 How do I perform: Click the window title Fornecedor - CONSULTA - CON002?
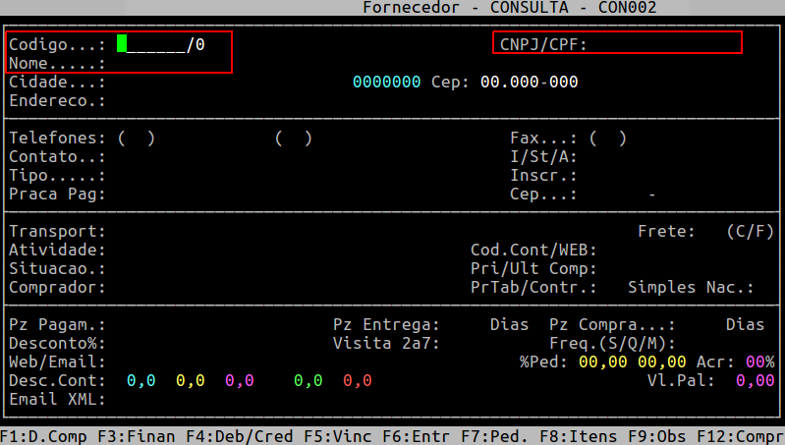tap(509, 8)
